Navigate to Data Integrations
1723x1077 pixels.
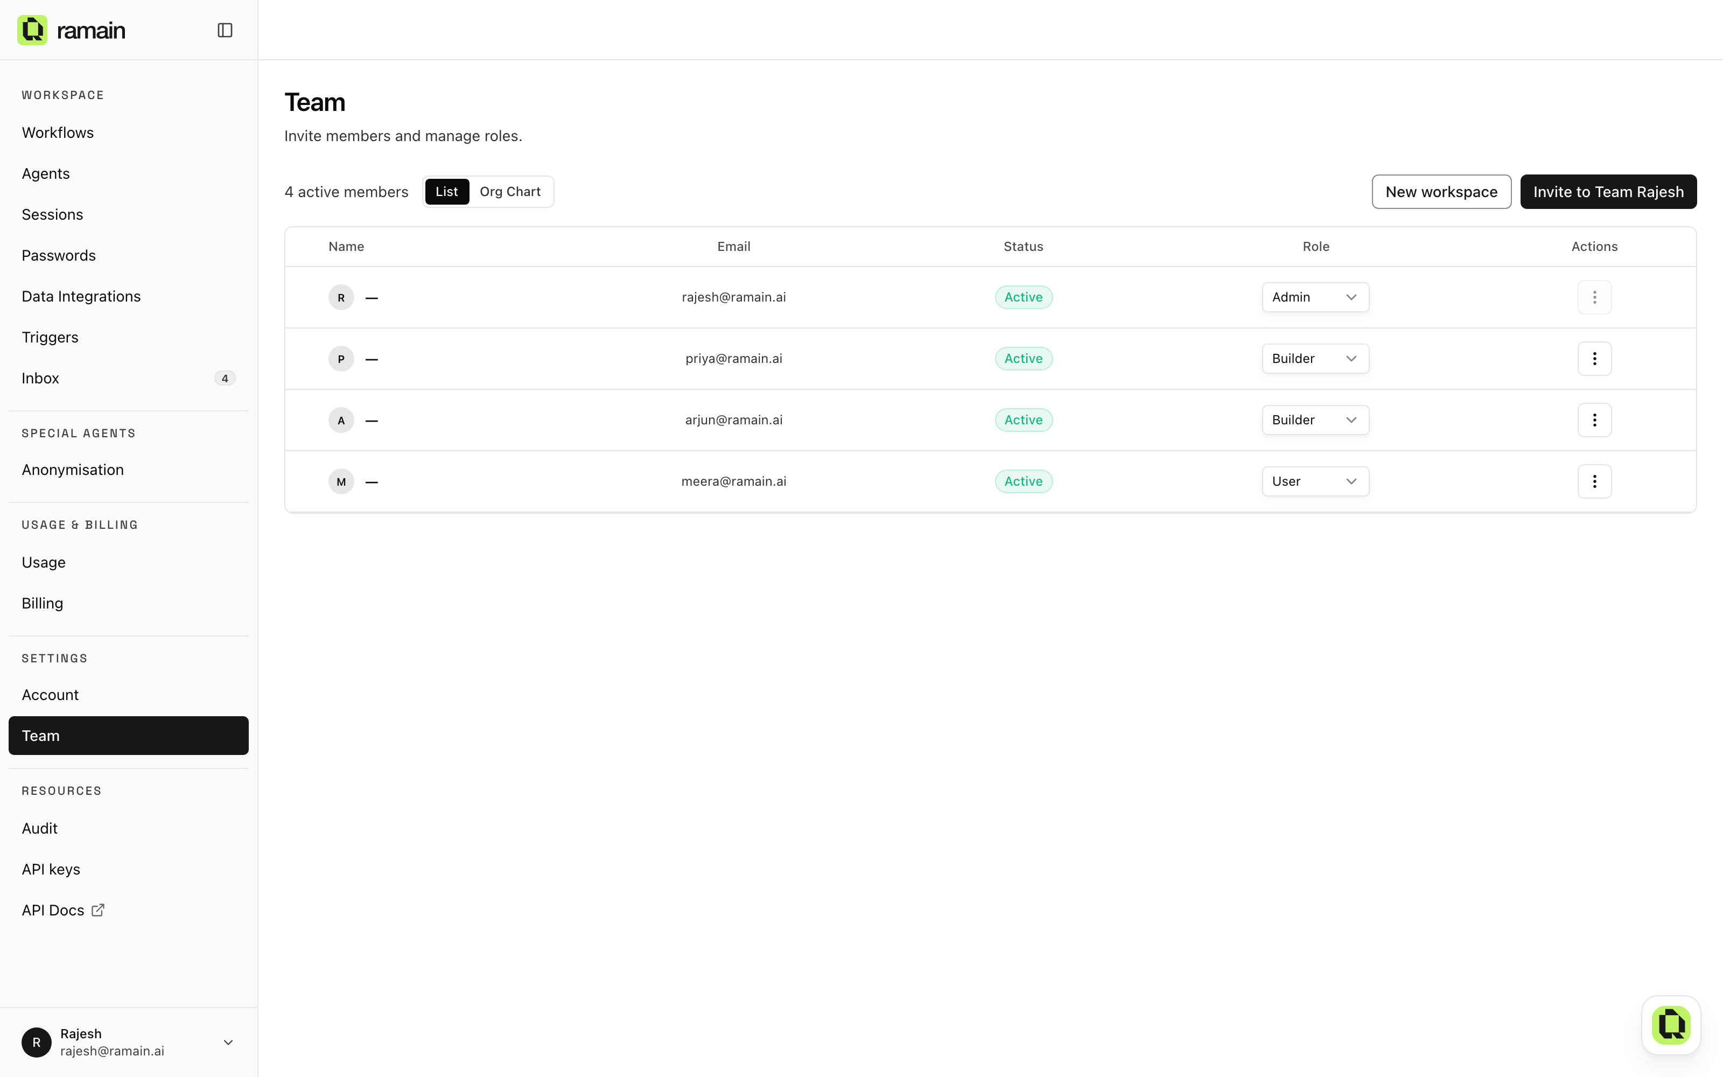coord(128,296)
